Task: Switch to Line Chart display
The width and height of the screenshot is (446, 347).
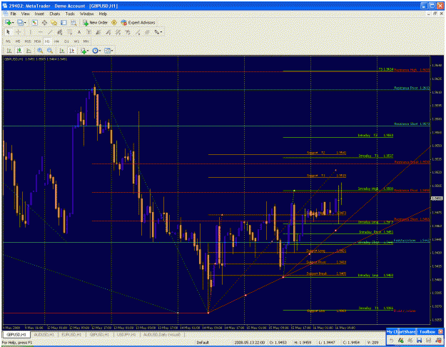Action: point(29,51)
